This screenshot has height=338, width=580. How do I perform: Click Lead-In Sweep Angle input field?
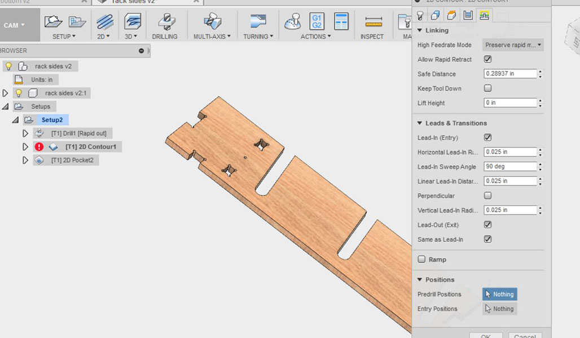pos(510,167)
